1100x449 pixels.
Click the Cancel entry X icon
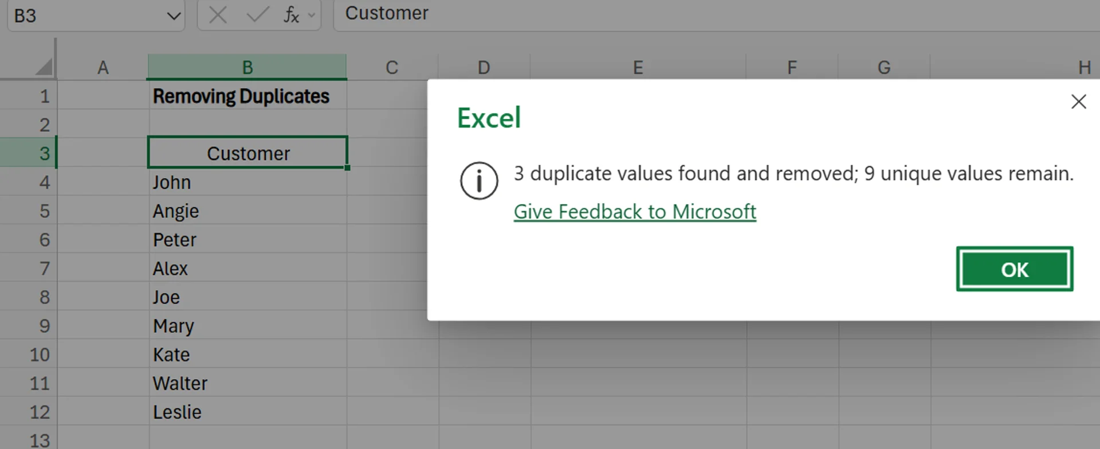pyautogui.click(x=218, y=15)
